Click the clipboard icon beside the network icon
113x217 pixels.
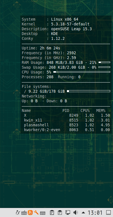tap(60, 212)
